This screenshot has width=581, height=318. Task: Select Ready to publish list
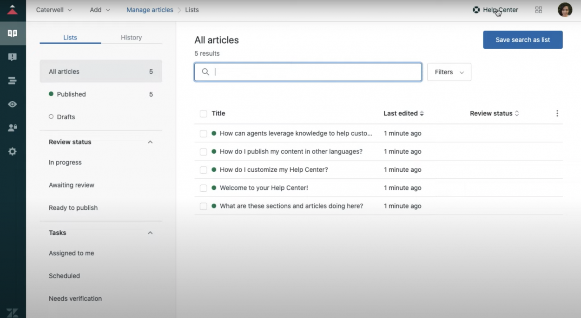[x=73, y=208]
